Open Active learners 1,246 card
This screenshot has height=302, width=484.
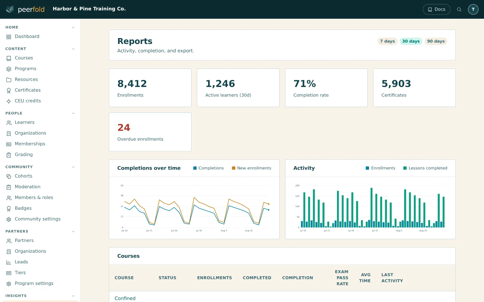point(238,88)
